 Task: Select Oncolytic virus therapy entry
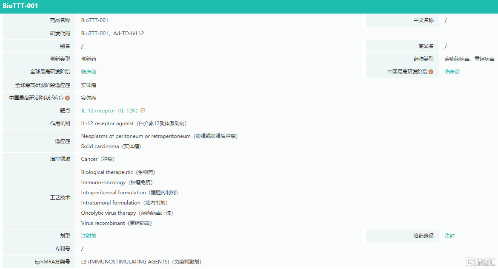coord(127,213)
